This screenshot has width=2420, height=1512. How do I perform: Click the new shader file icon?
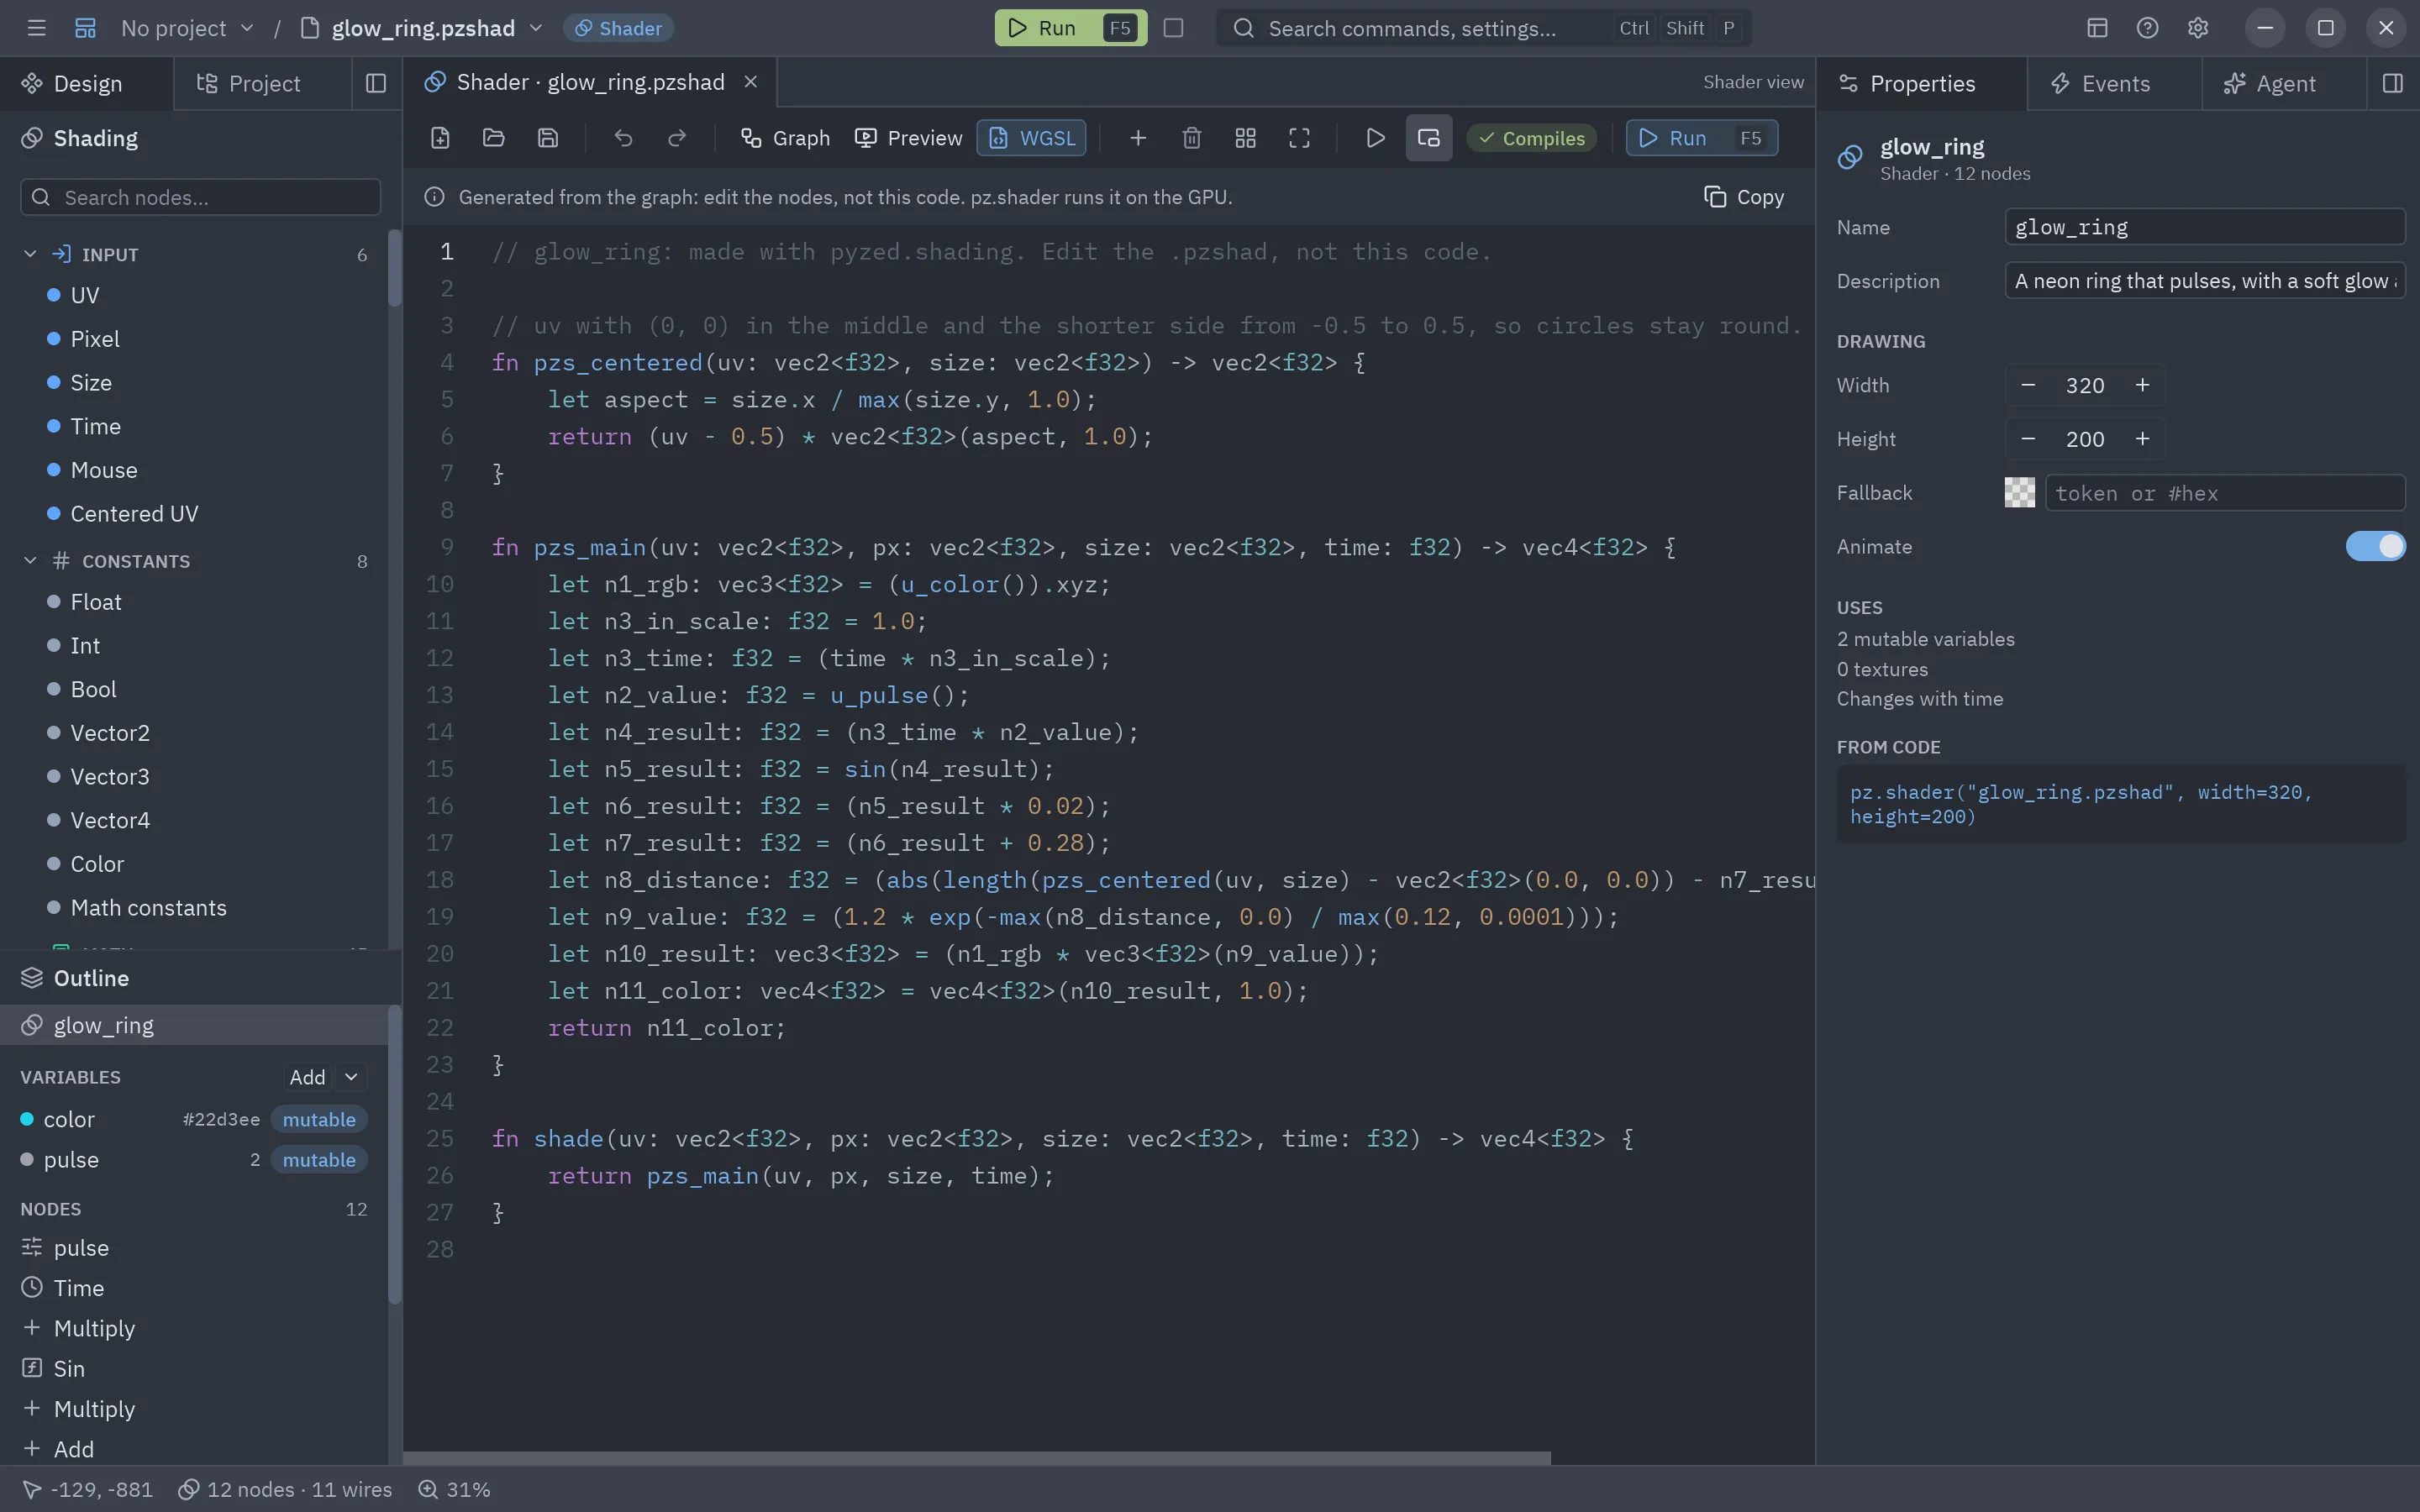440,138
